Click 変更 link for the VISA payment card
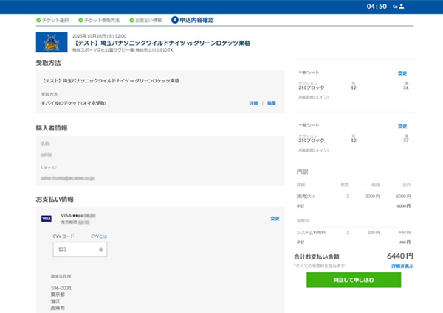 coord(275,218)
